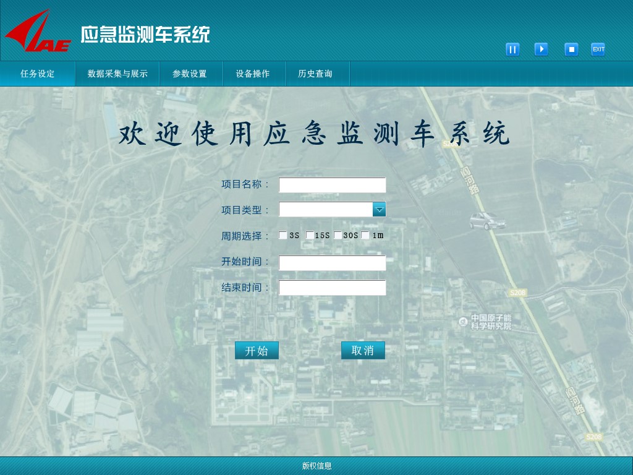Open the 参数设置 tab
633x475 pixels.
click(190, 74)
